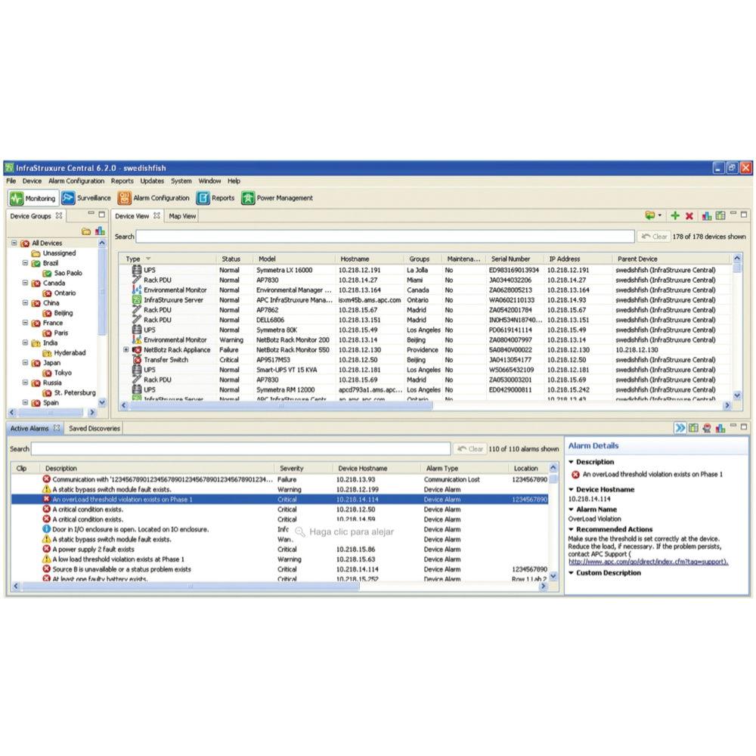Click the red delete device X icon

pos(689,216)
